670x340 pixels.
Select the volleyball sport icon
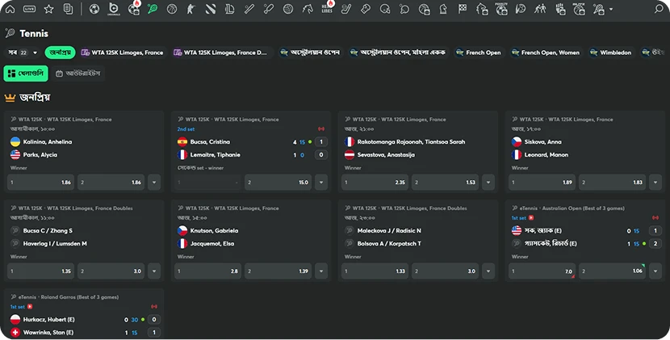coord(288,10)
